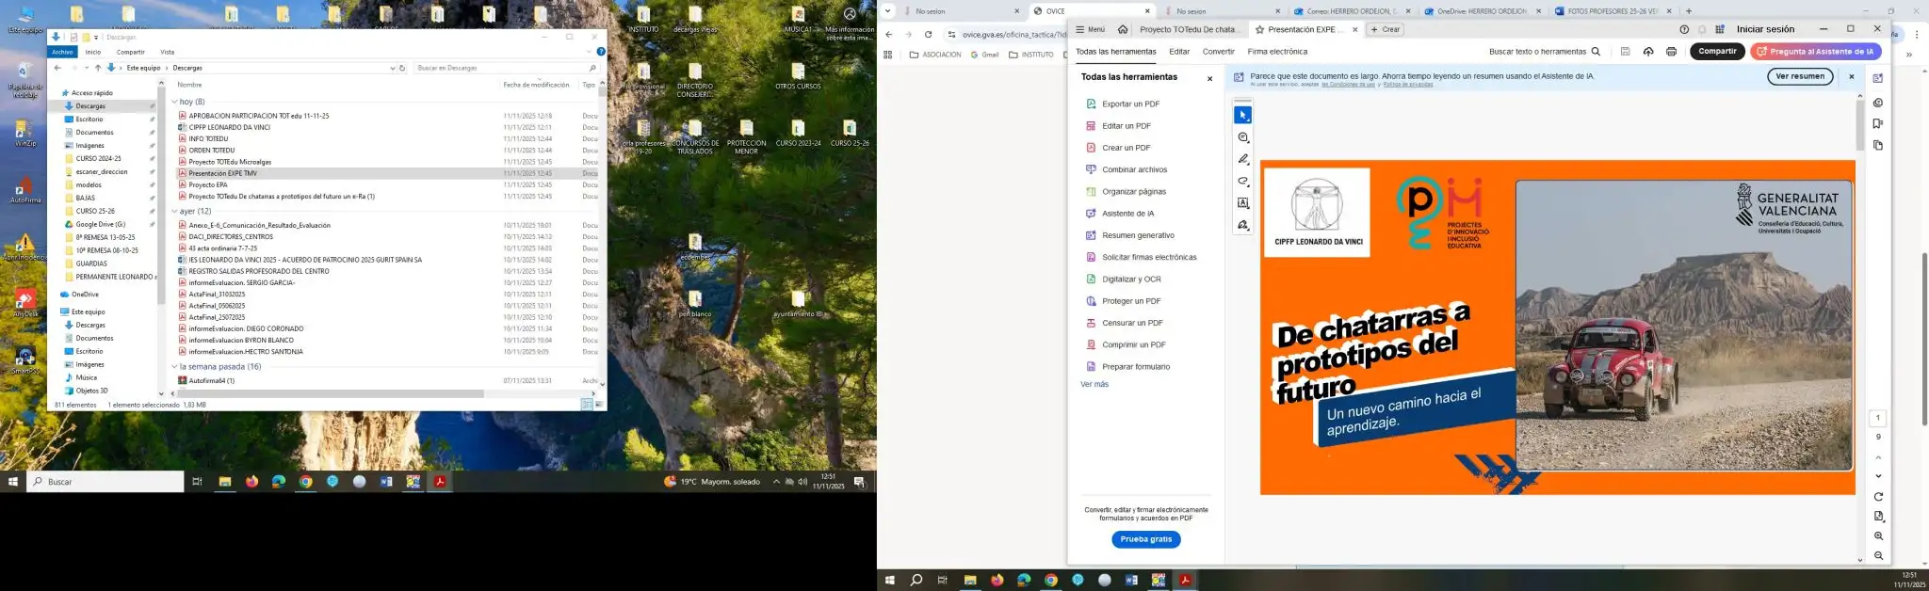The image size is (1929, 591).
Task: Open the Acrobat home icon
Action: pyautogui.click(x=1123, y=29)
